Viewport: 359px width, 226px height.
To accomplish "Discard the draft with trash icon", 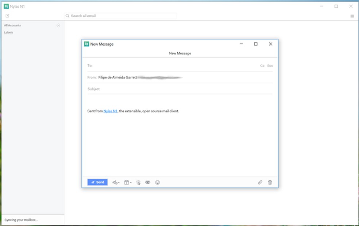I will tap(270, 183).
